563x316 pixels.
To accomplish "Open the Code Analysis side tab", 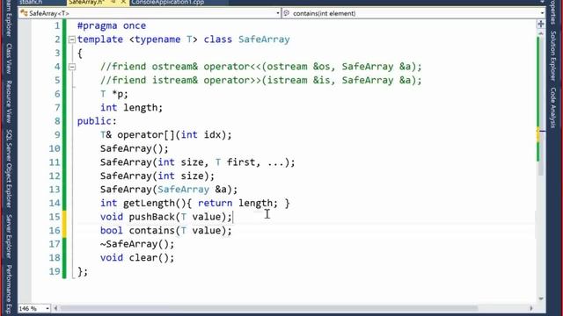I will 553,107.
